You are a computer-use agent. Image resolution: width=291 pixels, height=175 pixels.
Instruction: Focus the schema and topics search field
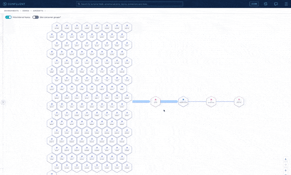pos(129,4)
